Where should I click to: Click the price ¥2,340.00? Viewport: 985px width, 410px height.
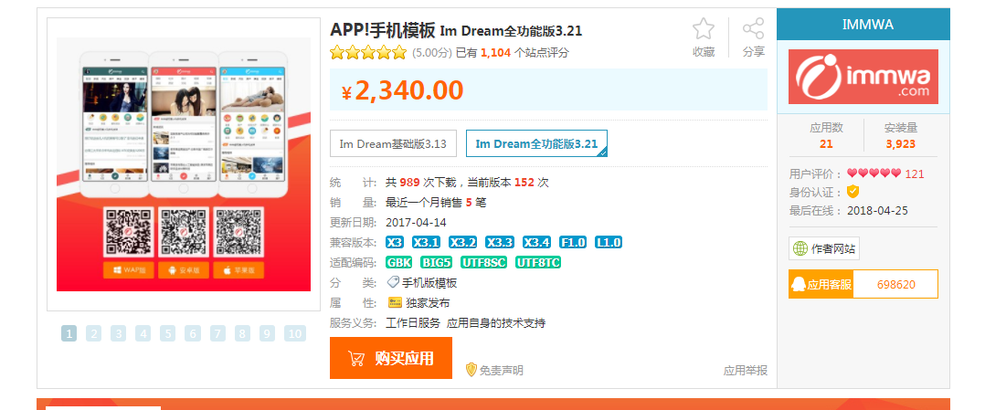[403, 90]
